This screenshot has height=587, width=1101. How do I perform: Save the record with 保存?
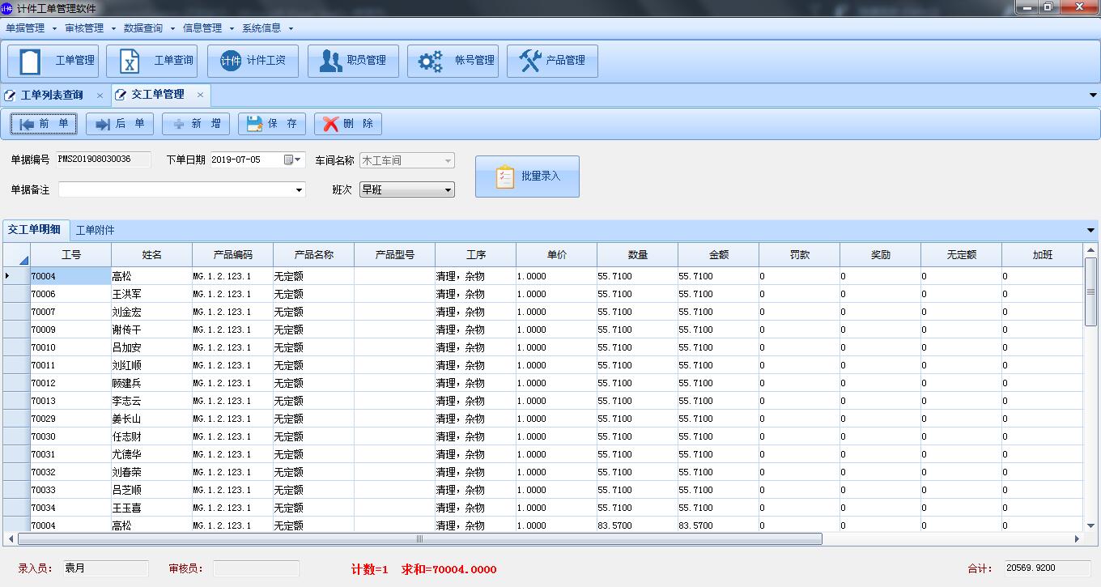272,124
